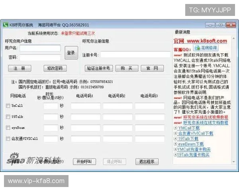
Task: Click the green phone app icon in title bar
Action: pos(6,25)
